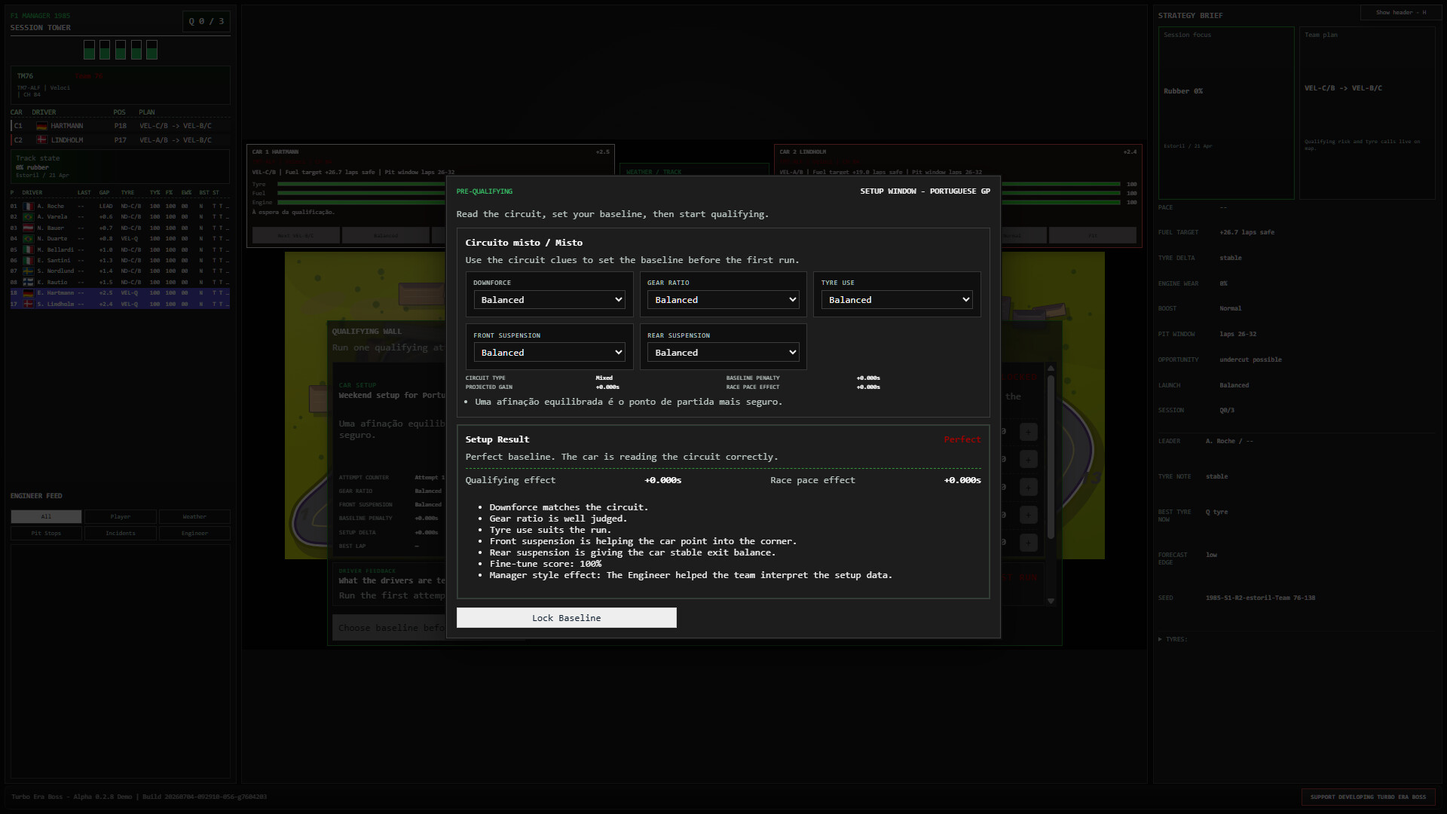Click the 'N. Bauer' name in the timing list
Viewport: 1447px width, 814px height.
[x=50, y=228]
